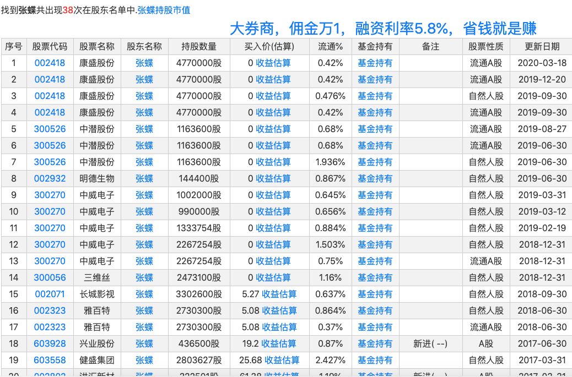Viewport: 572px width, 377px height.
Task: Click 收益估算 for 兴业股份 row
Action: [279, 344]
